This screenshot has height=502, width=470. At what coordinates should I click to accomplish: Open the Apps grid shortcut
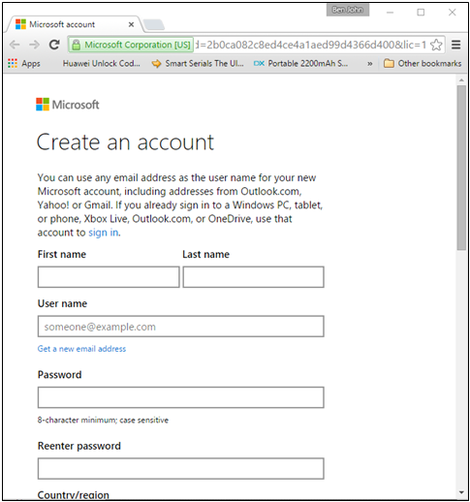[24, 63]
